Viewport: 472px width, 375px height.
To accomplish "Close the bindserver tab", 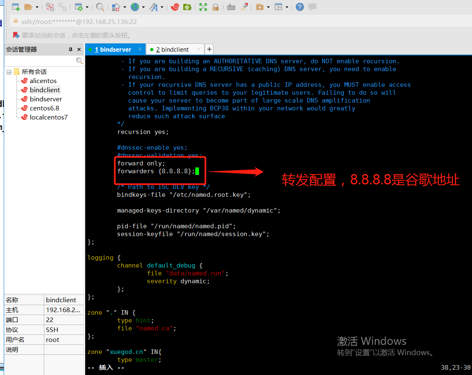I will click(x=140, y=49).
